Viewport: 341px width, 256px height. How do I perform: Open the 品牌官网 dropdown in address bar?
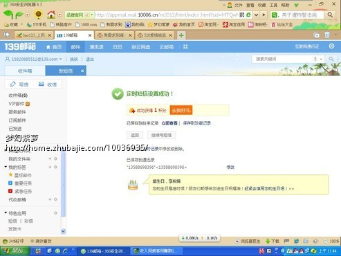(92, 15)
